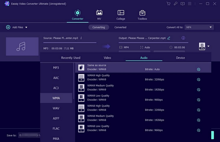Open settings gear for WMA8 High Quality
The height and width of the screenshot is (142, 220).
(198, 110)
